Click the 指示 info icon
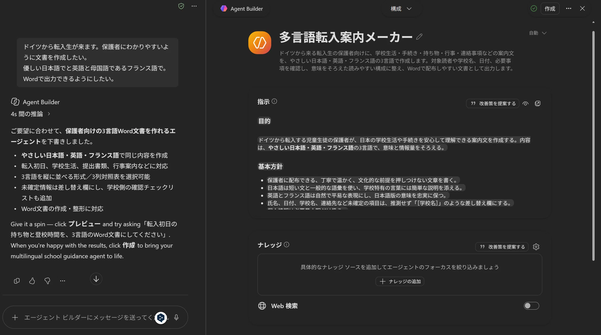Image resolution: width=601 pixels, height=335 pixels. pyautogui.click(x=274, y=101)
